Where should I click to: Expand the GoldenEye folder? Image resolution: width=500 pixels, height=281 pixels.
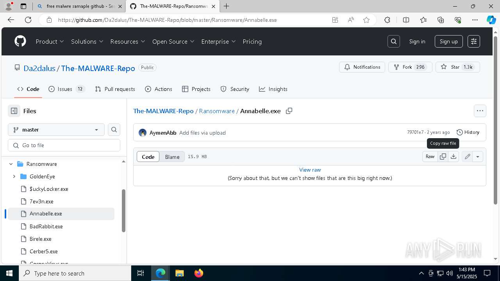pyautogui.click(x=14, y=176)
